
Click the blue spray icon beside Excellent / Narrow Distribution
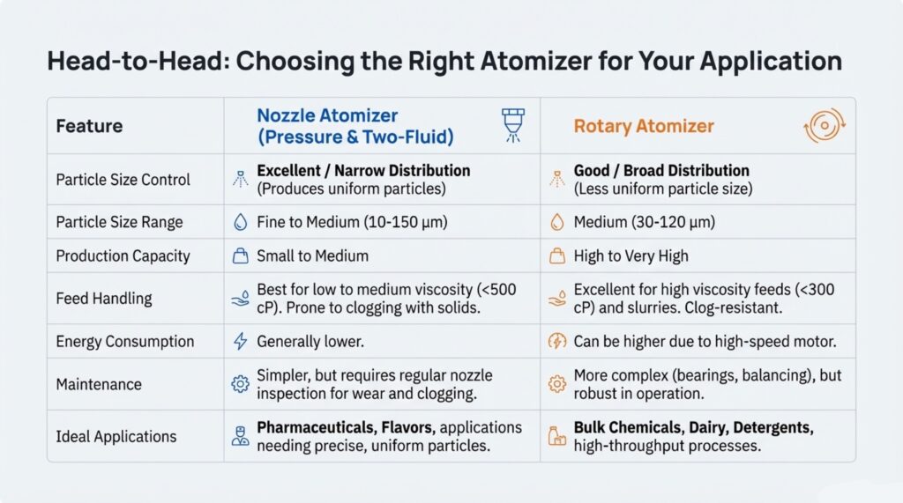click(x=240, y=179)
